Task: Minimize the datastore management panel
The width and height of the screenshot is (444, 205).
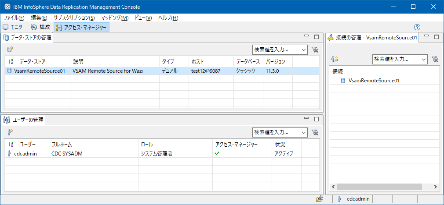Action: pyautogui.click(x=306, y=36)
